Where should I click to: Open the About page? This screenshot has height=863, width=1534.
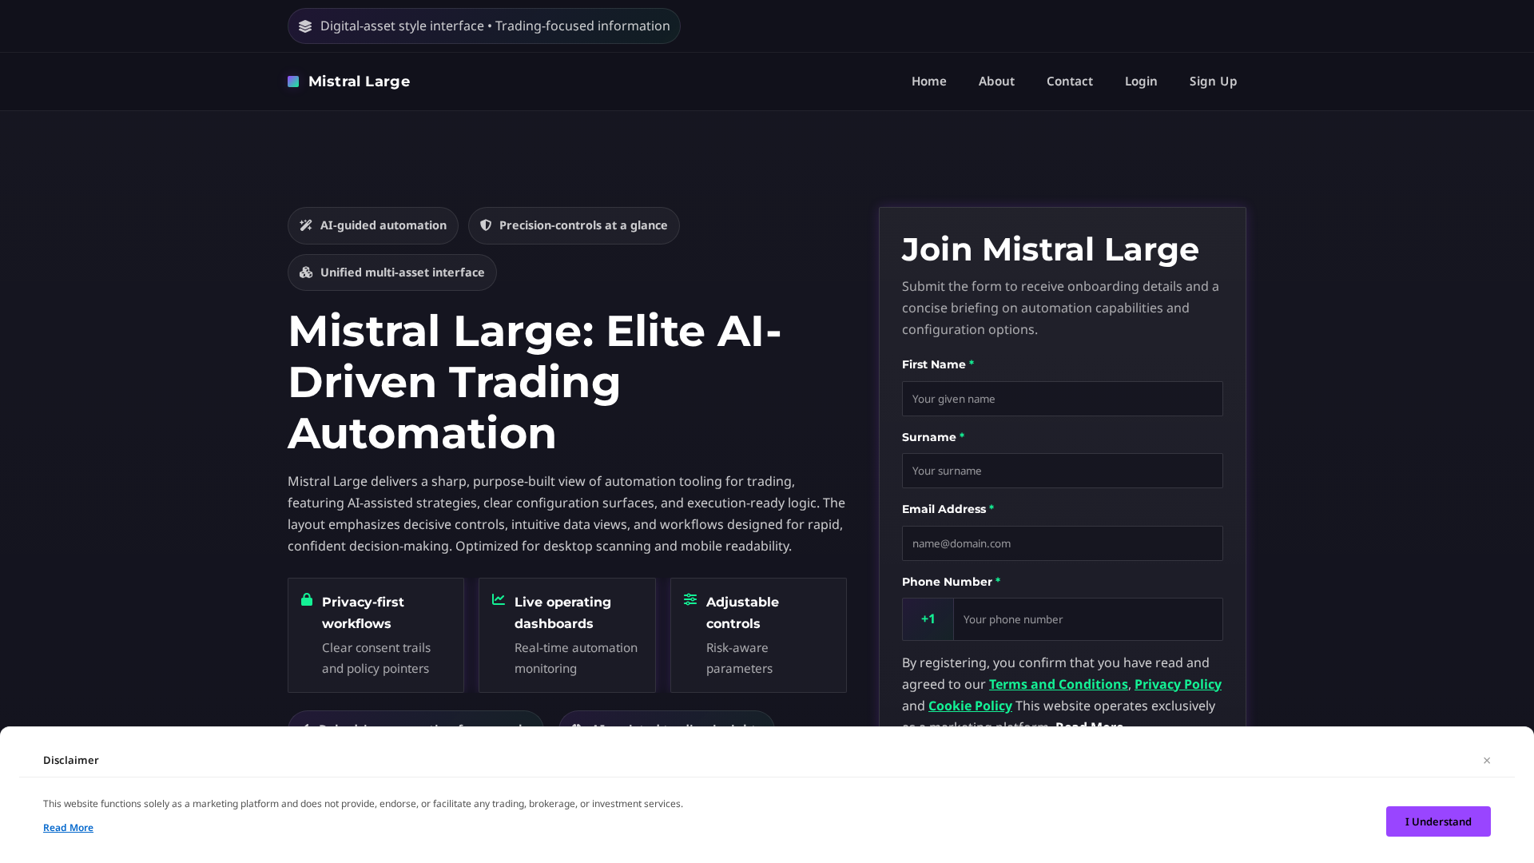[x=996, y=81]
